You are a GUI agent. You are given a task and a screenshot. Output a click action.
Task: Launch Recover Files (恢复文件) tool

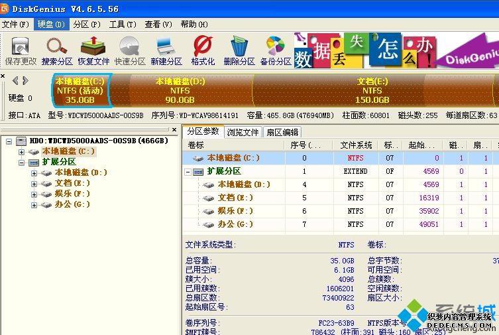click(x=93, y=51)
